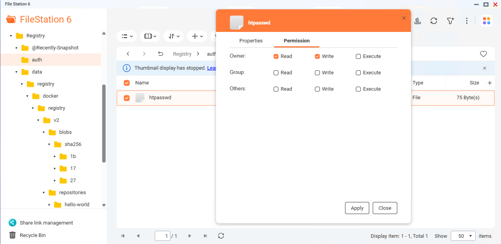Expand the hello-world tree folder
Image resolution: width=501 pixels, height=244 pixels.
point(49,205)
